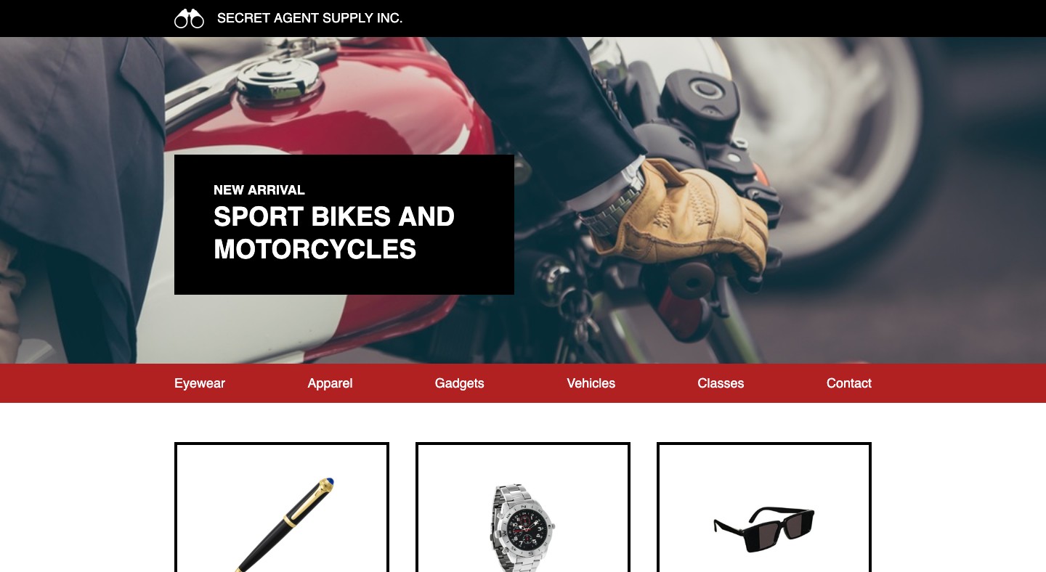Click the black and gold pen product image

(x=285, y=524)
